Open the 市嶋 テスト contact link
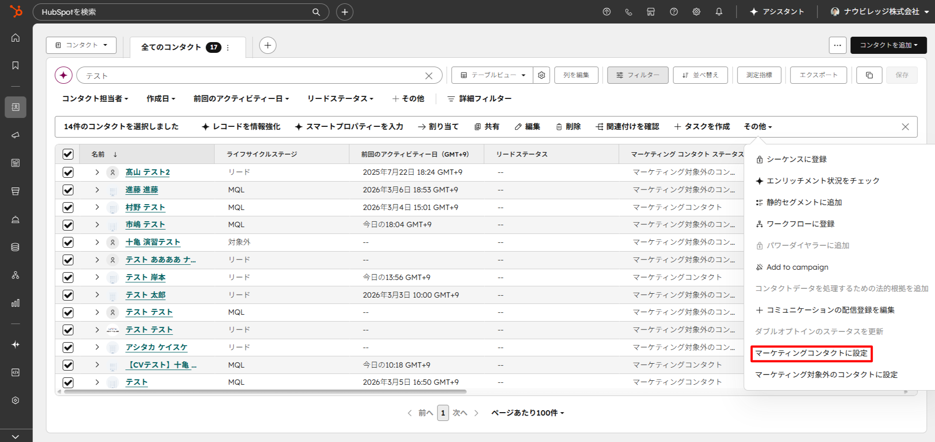The image size is (935, 442). click(x=145, y=225)
